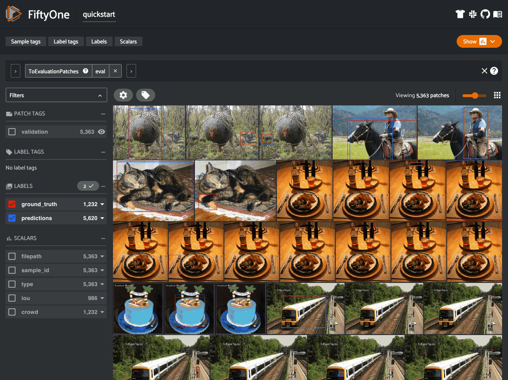508x380 pixels.
Task: Open the first cat on rug patch
Action: 154,191
